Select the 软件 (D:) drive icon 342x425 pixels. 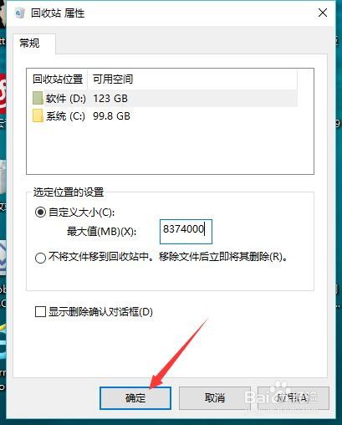pos(38,98)
